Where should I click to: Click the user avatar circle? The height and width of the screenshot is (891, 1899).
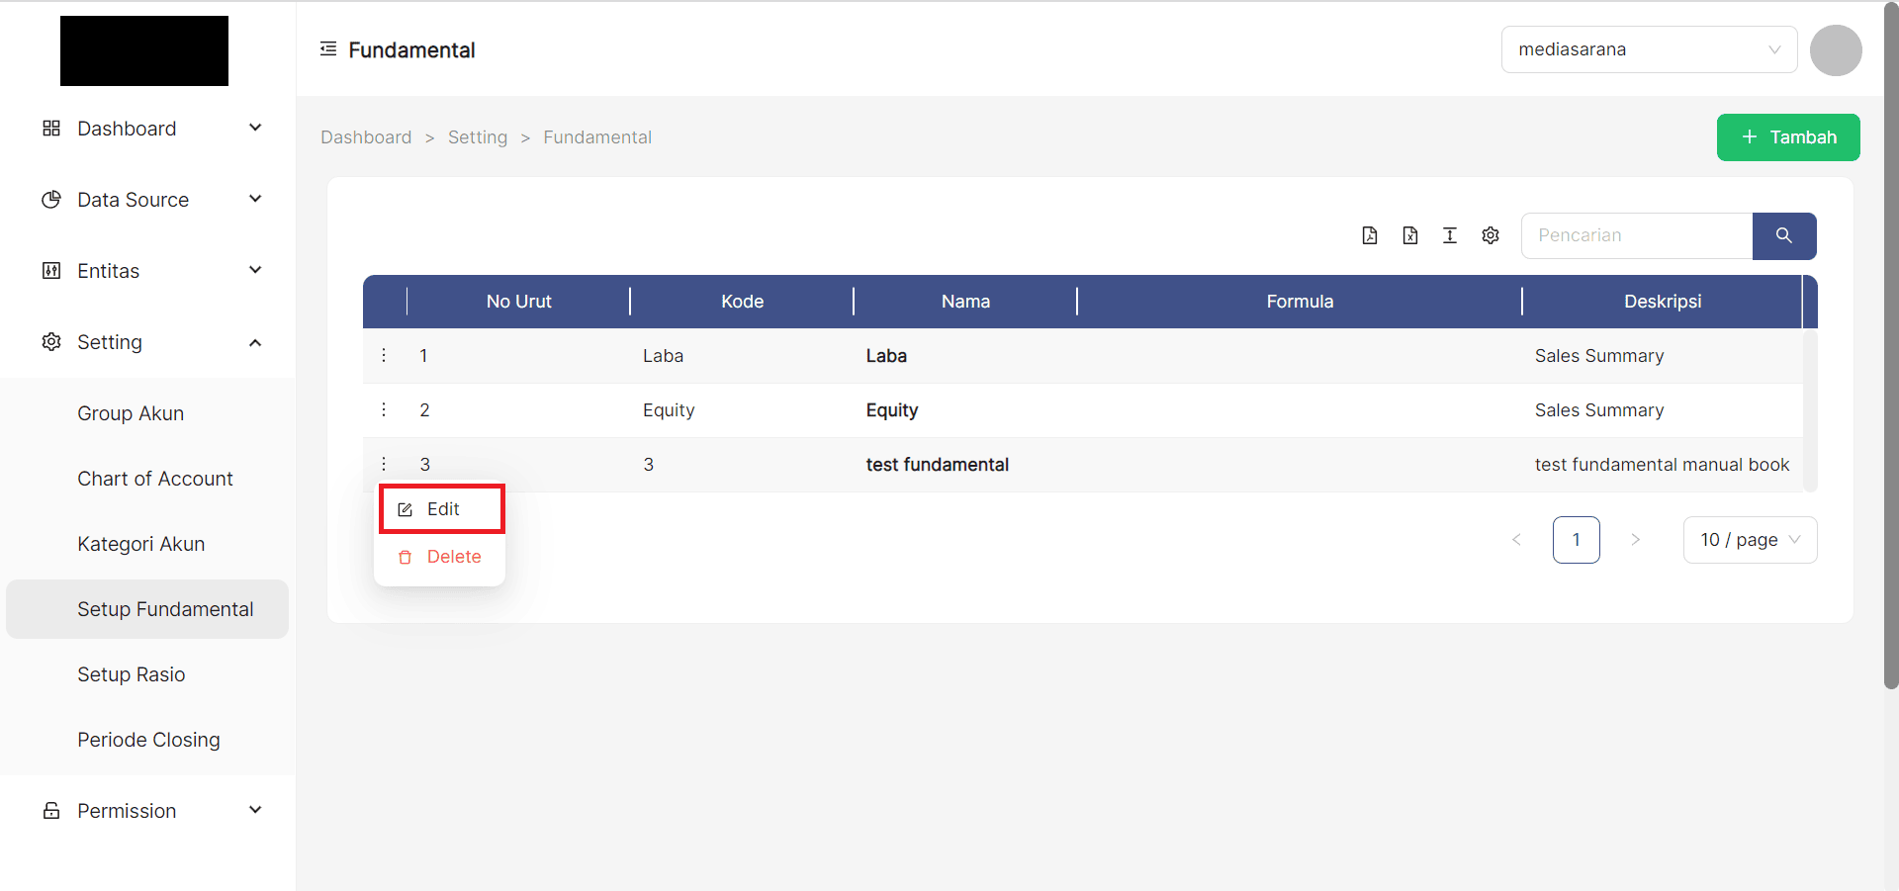tap(1835, 50)
